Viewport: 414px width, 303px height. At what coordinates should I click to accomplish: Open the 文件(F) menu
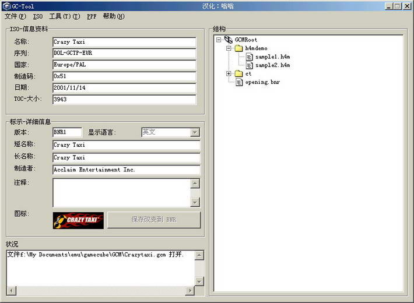click(15, 16)
